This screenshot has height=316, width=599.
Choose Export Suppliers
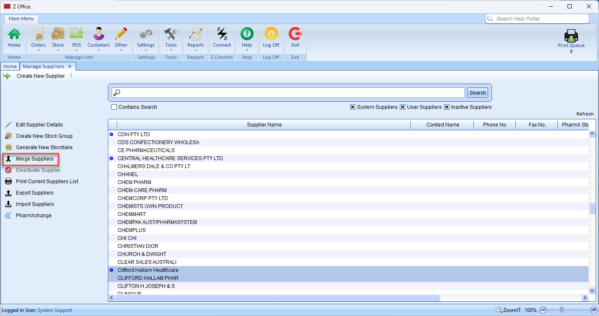tap(34, 193)
